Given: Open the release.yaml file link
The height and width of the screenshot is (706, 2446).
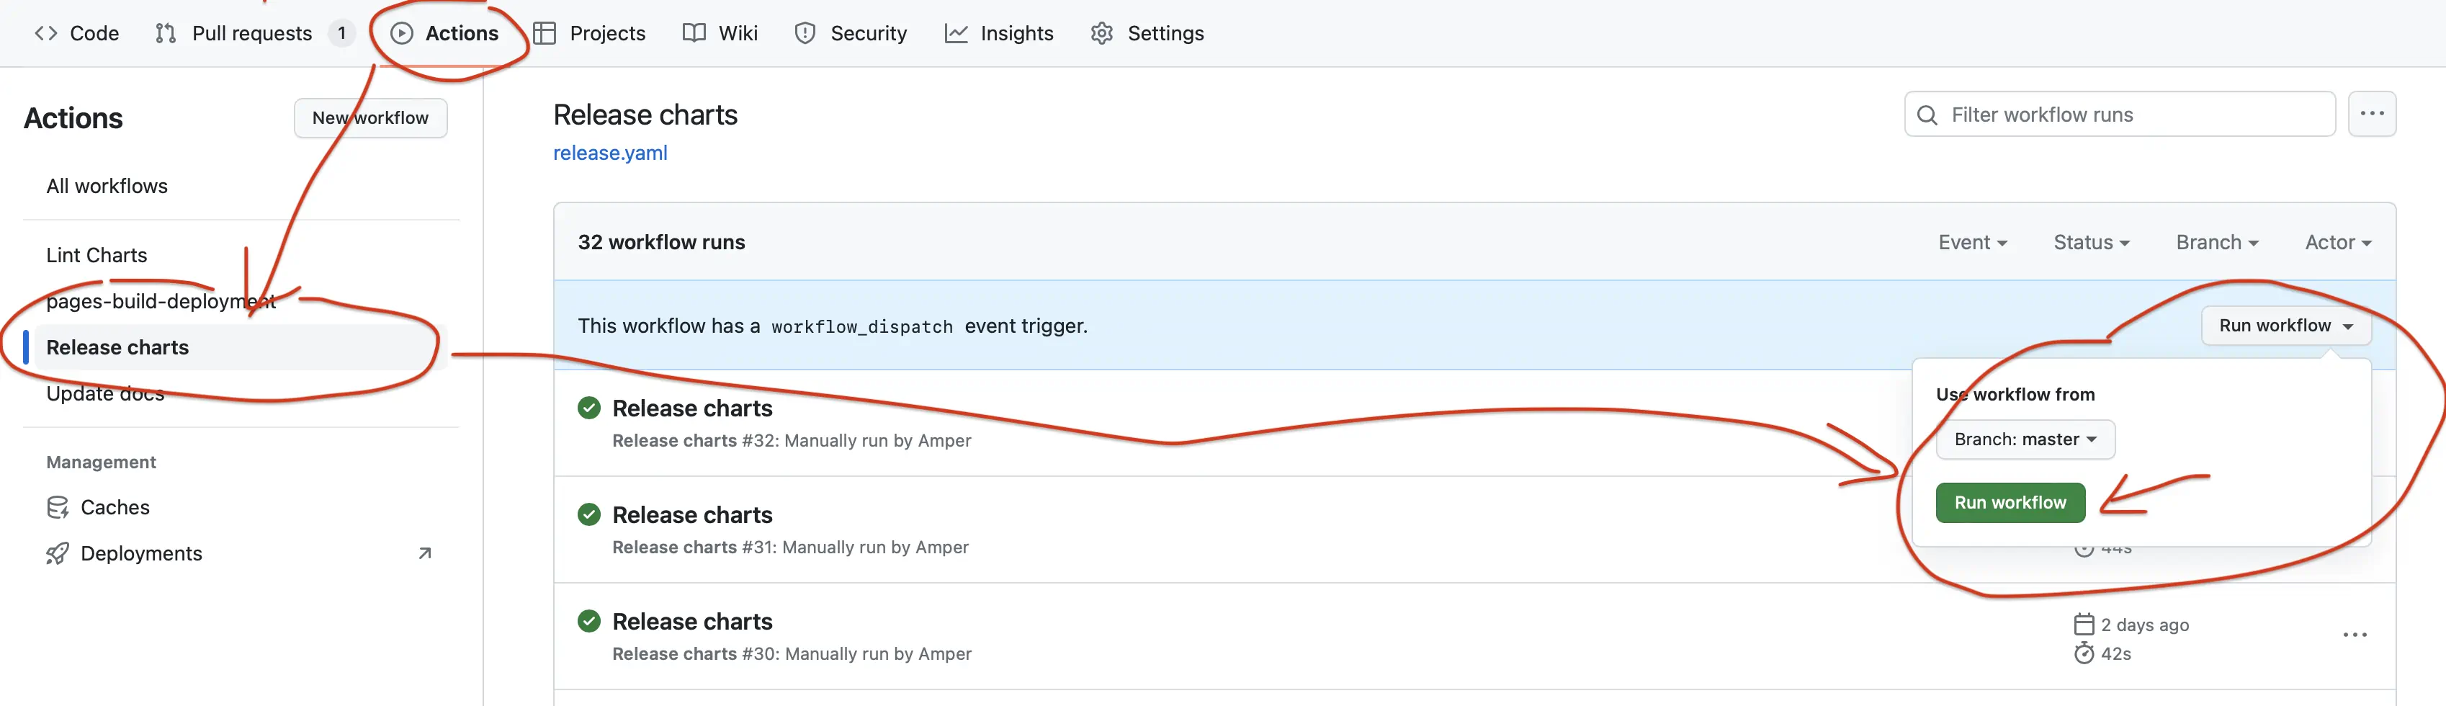Looking at the screenshot, I should point(609,153).
